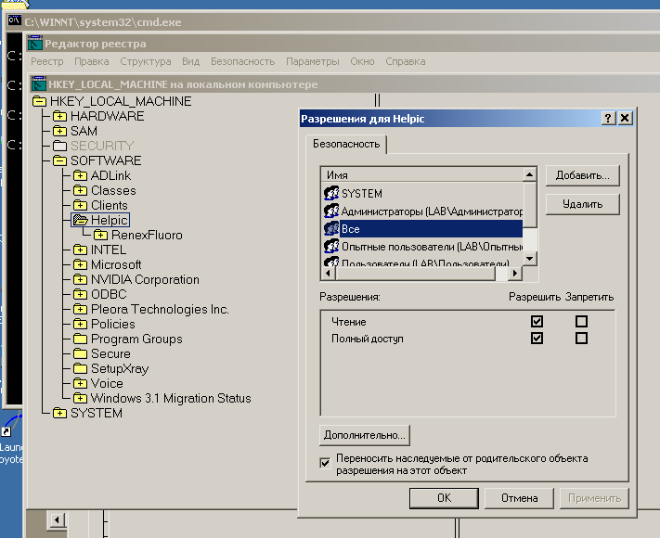
Task: Click the HKEY_LOCAL_MACHINE root folder icon
Action: pos(39,101)
